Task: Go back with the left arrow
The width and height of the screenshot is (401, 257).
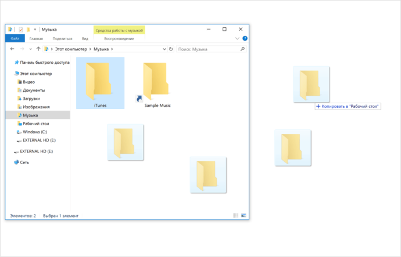Action: (x=12, y=49)
